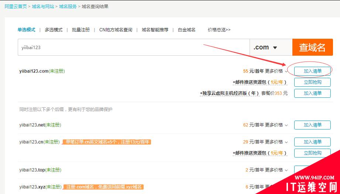The image size is (340, 194).
Task: Click the yiibai123.net domain name text
Action: point(32,125)
